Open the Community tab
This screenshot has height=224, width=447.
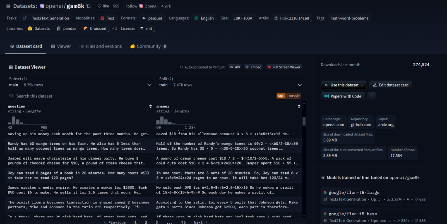pos(149,46)
